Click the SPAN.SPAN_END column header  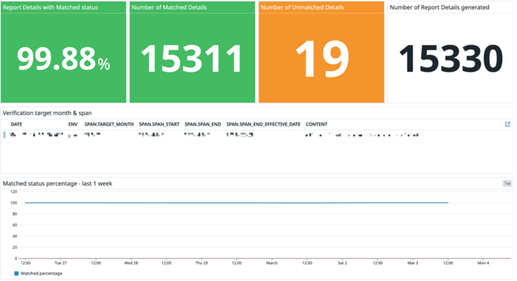tap(203, 124)
